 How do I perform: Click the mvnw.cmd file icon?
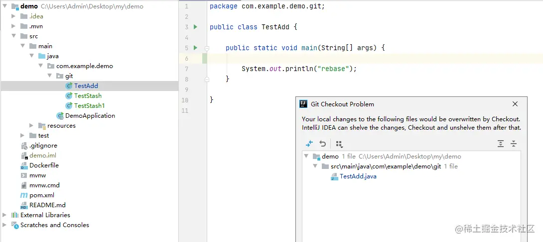tap(24, 185)
